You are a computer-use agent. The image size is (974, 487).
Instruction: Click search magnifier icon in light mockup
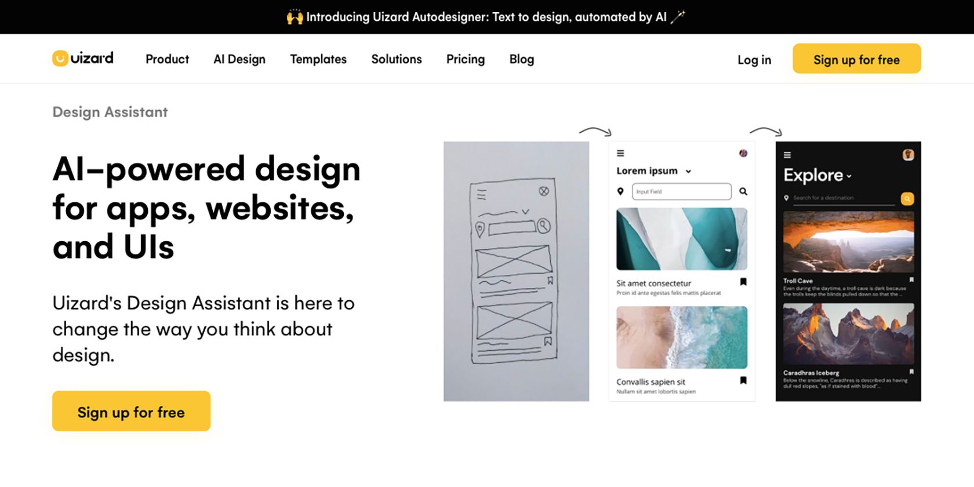pos(743,191)
